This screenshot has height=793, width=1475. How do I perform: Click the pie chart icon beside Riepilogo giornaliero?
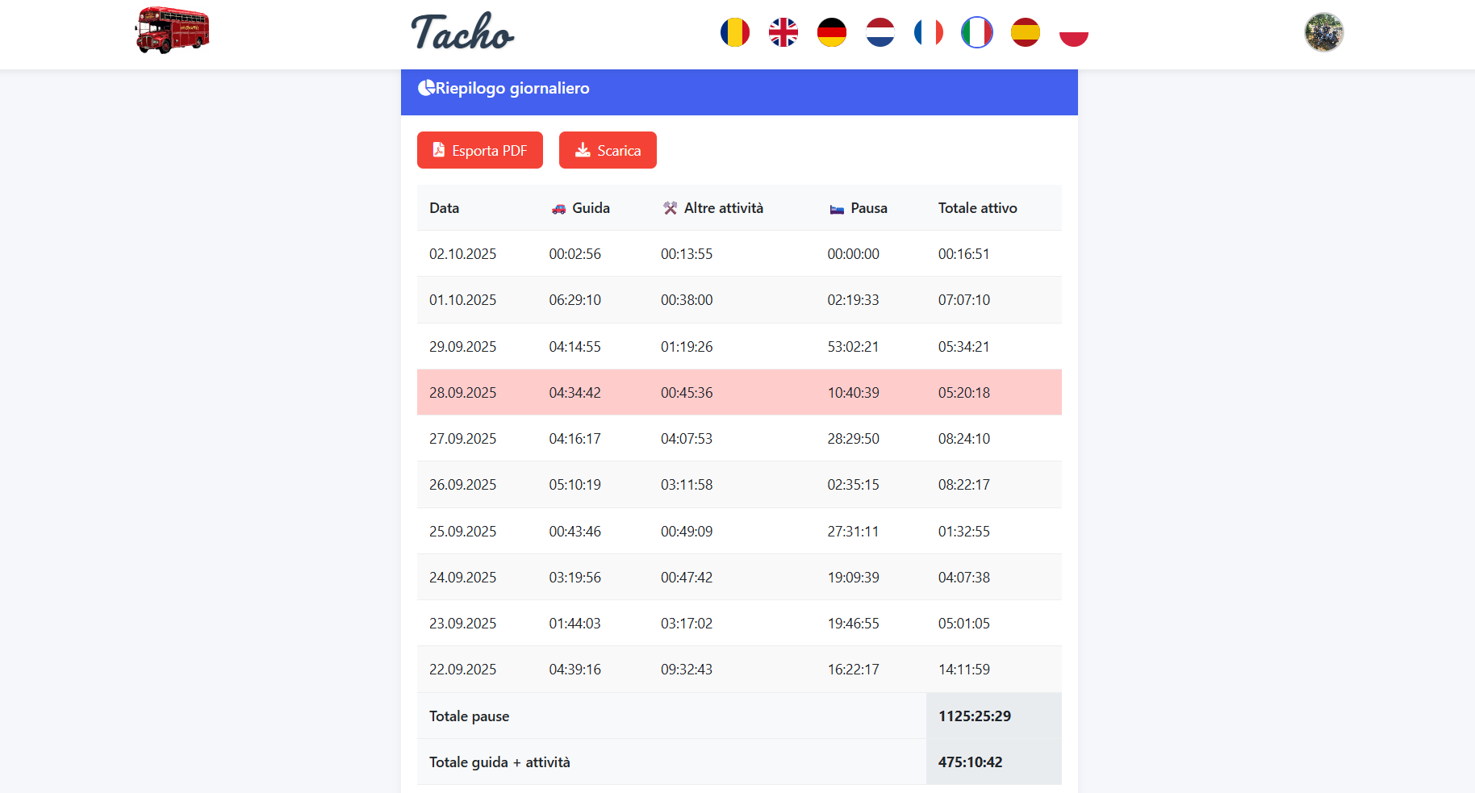(x=426, y=88)
